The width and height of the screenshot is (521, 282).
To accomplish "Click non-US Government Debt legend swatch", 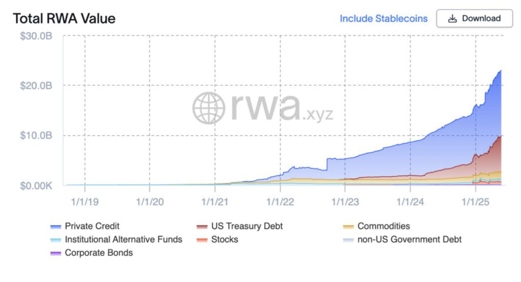I will [348, 239].
